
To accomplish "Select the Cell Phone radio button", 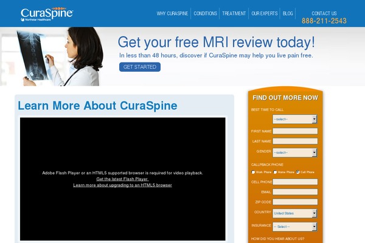I will [x=297, y=172].
